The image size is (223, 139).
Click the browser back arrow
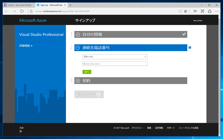[x=7, y=11]
